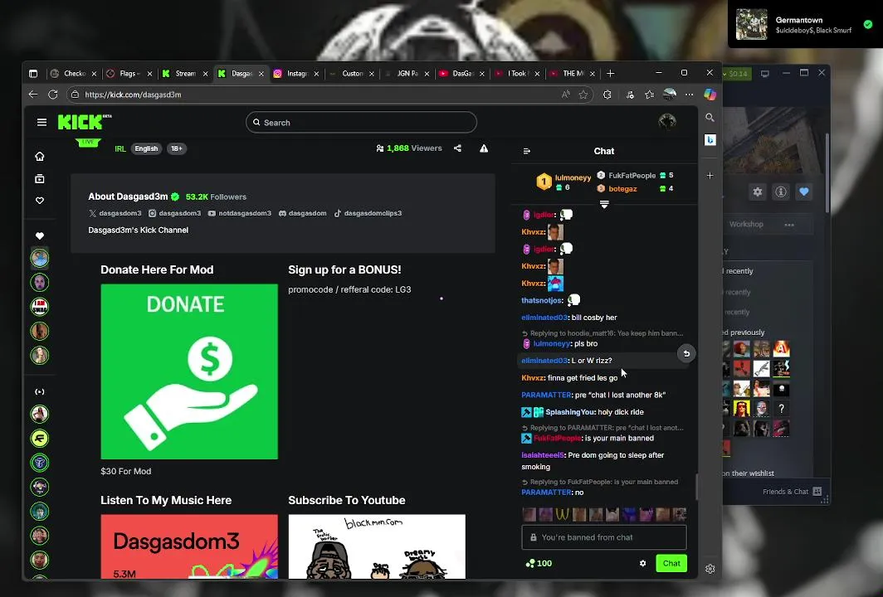
Task: Click the IRL category link
Action: click(x=120, y=148)
